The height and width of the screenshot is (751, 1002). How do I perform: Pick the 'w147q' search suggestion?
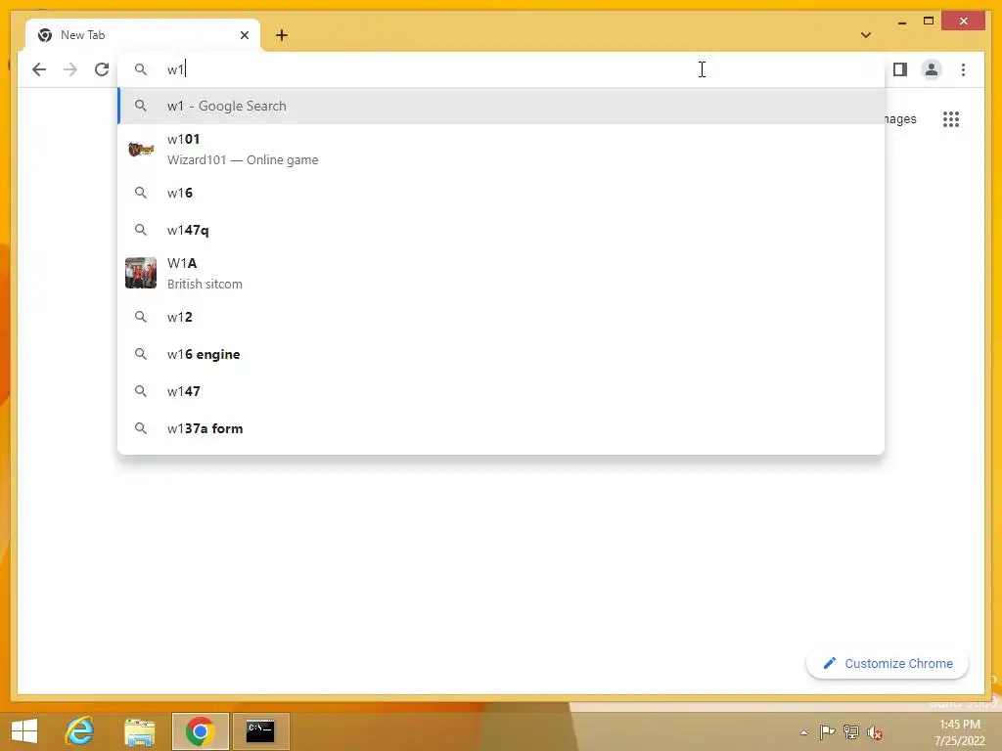501,230
